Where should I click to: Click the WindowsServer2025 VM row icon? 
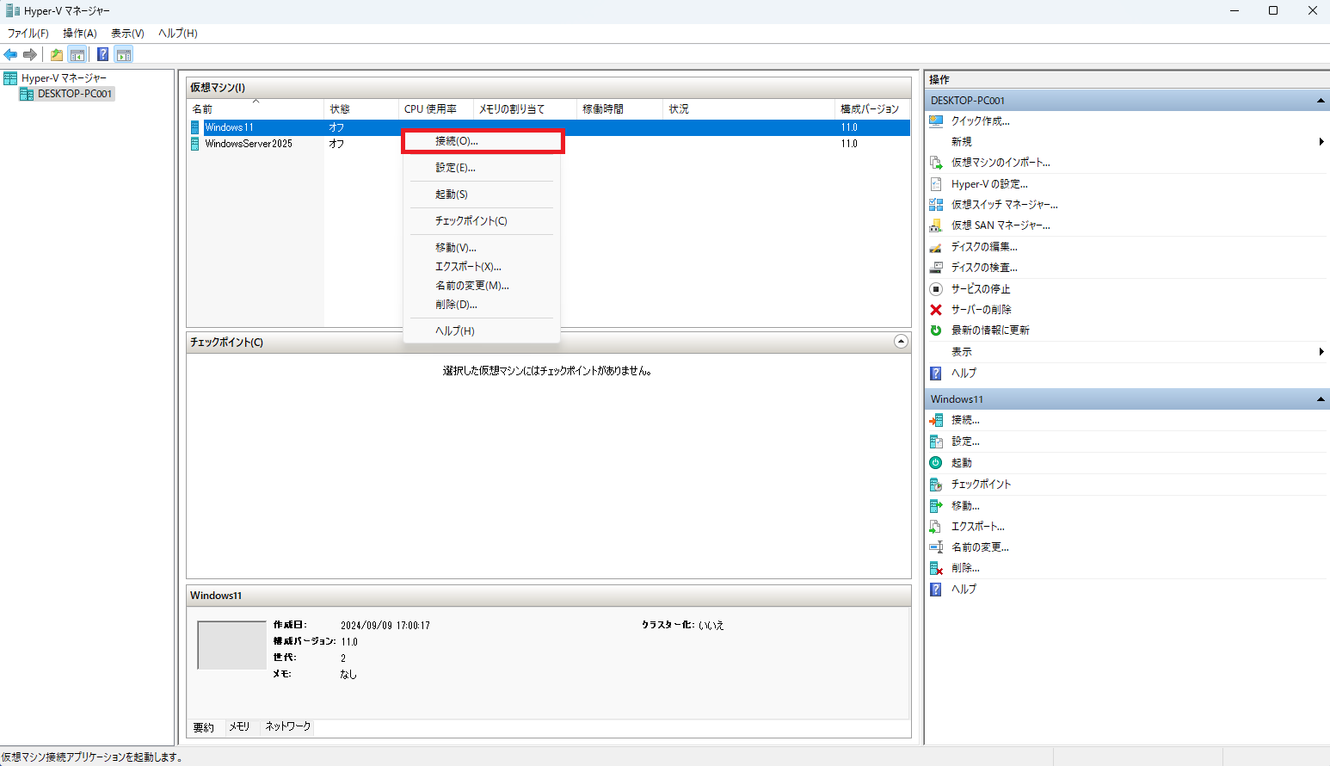click(195, 144)
